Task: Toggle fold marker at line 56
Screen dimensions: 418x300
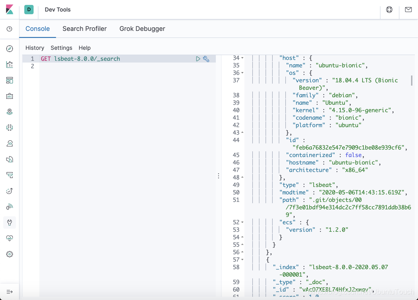Action: point(242,252)
